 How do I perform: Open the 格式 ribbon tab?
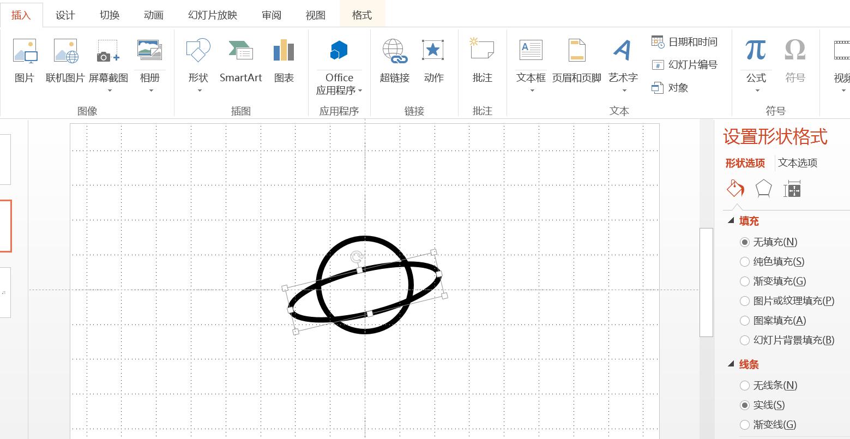(x=361, y=15)
